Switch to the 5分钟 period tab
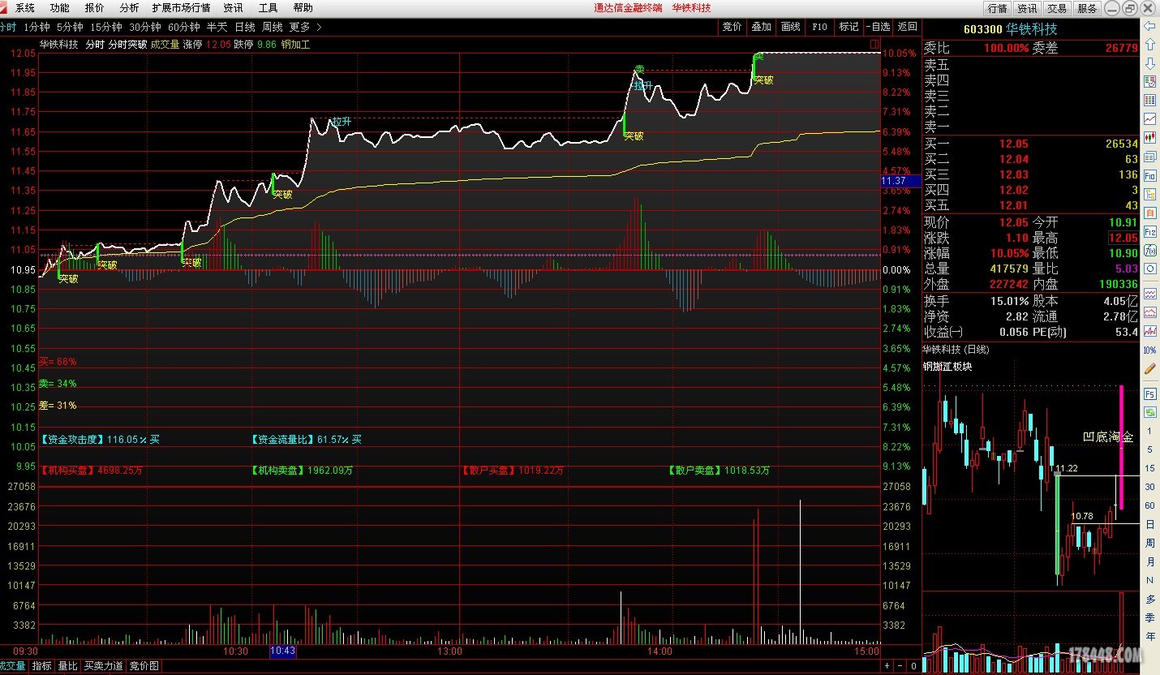This screenshot has width=1160, height=675. click(70, 27)
